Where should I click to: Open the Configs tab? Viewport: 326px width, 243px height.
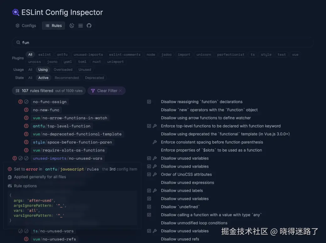26,25
